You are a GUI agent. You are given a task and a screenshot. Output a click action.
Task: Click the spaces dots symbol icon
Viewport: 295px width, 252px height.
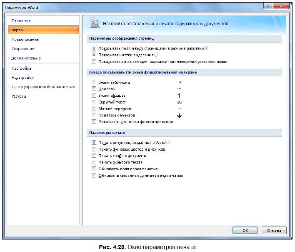pos(179,89)
